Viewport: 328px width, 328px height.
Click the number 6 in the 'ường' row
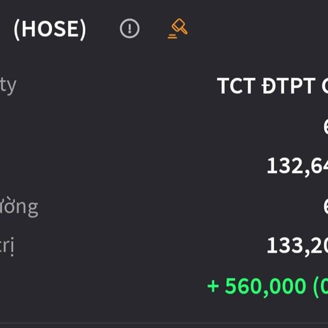[325, 206]
